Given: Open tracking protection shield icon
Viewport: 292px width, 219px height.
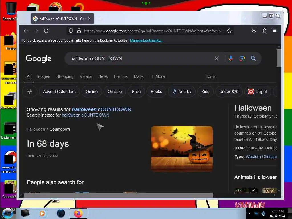Looking at the screenshot, I should pyautogui.click(x=71, y=31).
